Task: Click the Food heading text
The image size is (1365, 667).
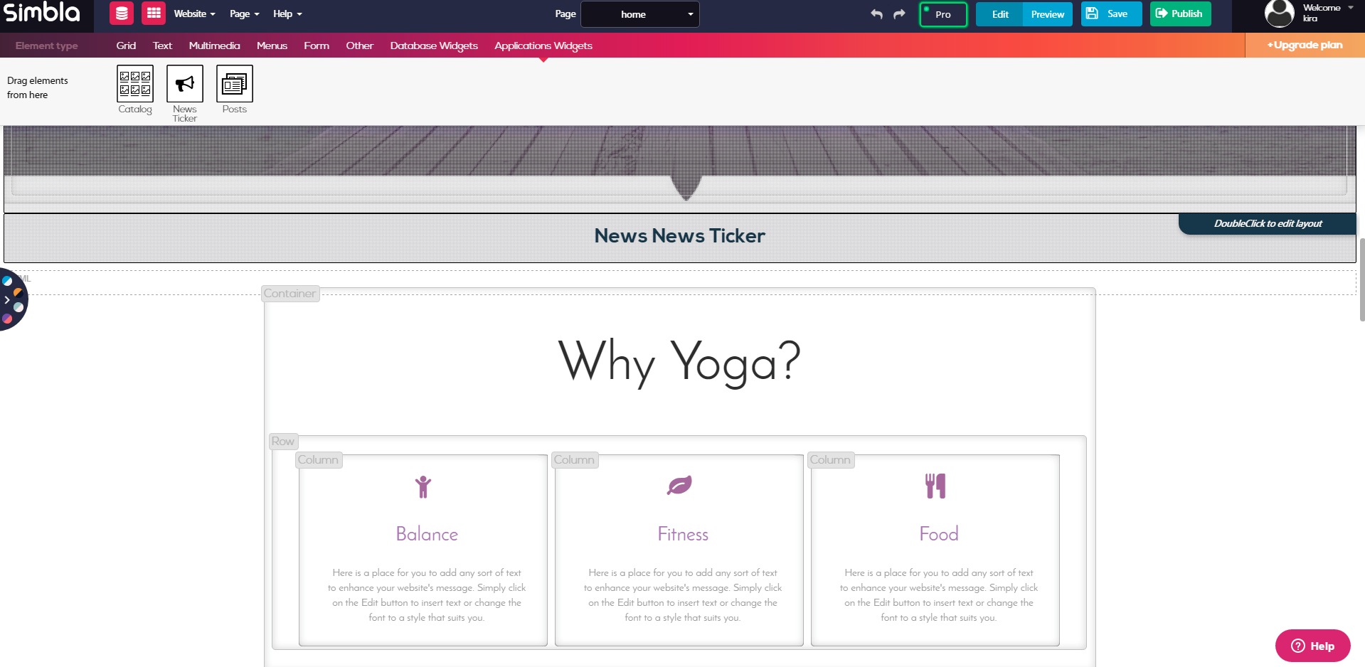Action: pyautogui.click(x=939, y=534)
